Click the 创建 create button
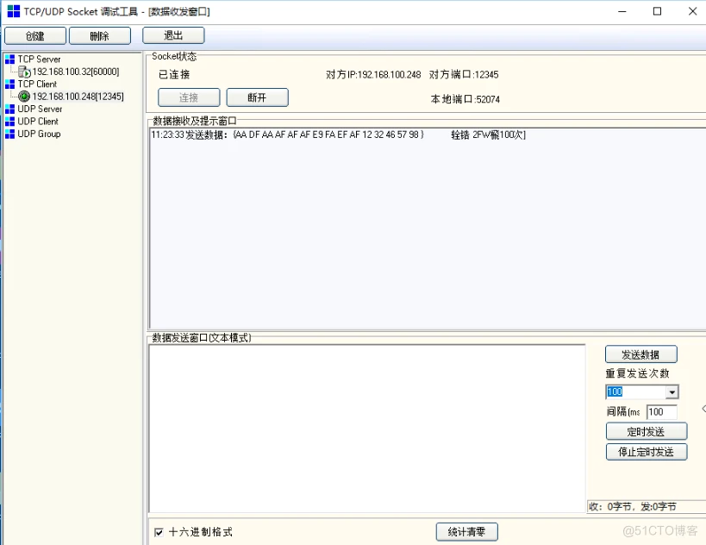The width and height of the screenshot is (706, 545). [34, 35]
